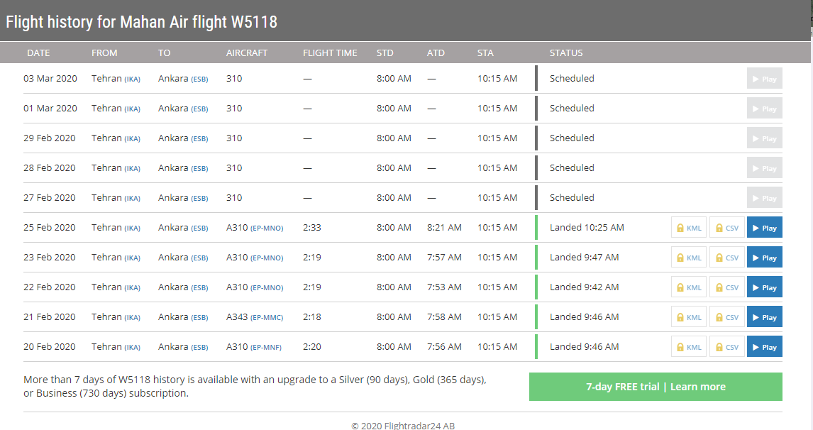This screenshot has width=813, height=430.
Task: Open ESB airport link in 22 Feb row
Action: tap(199, 288)
